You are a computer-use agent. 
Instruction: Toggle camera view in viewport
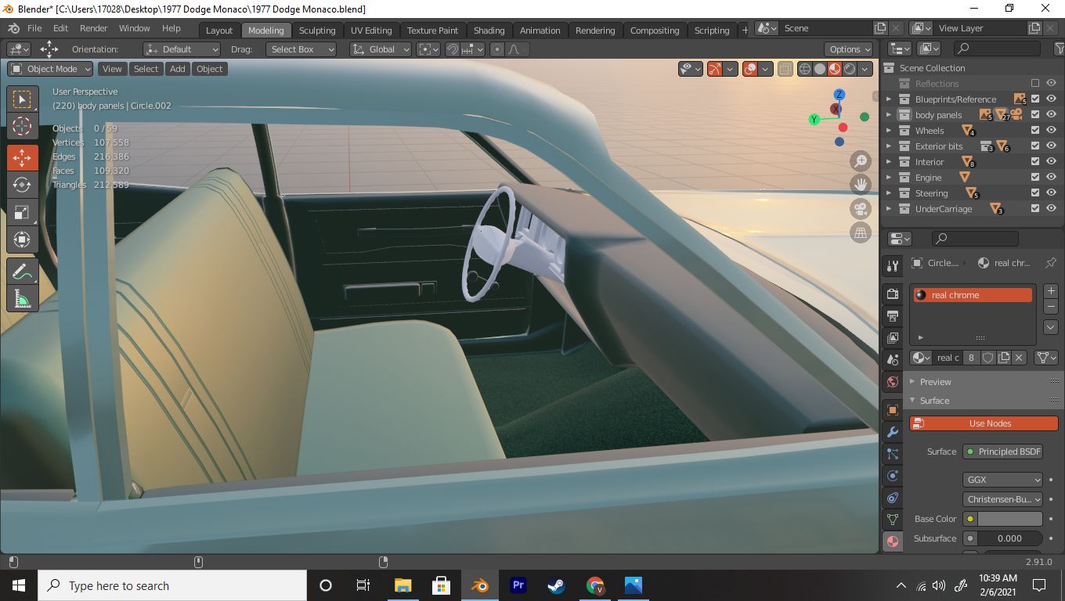pyautogui.click(x=861, y=209)
